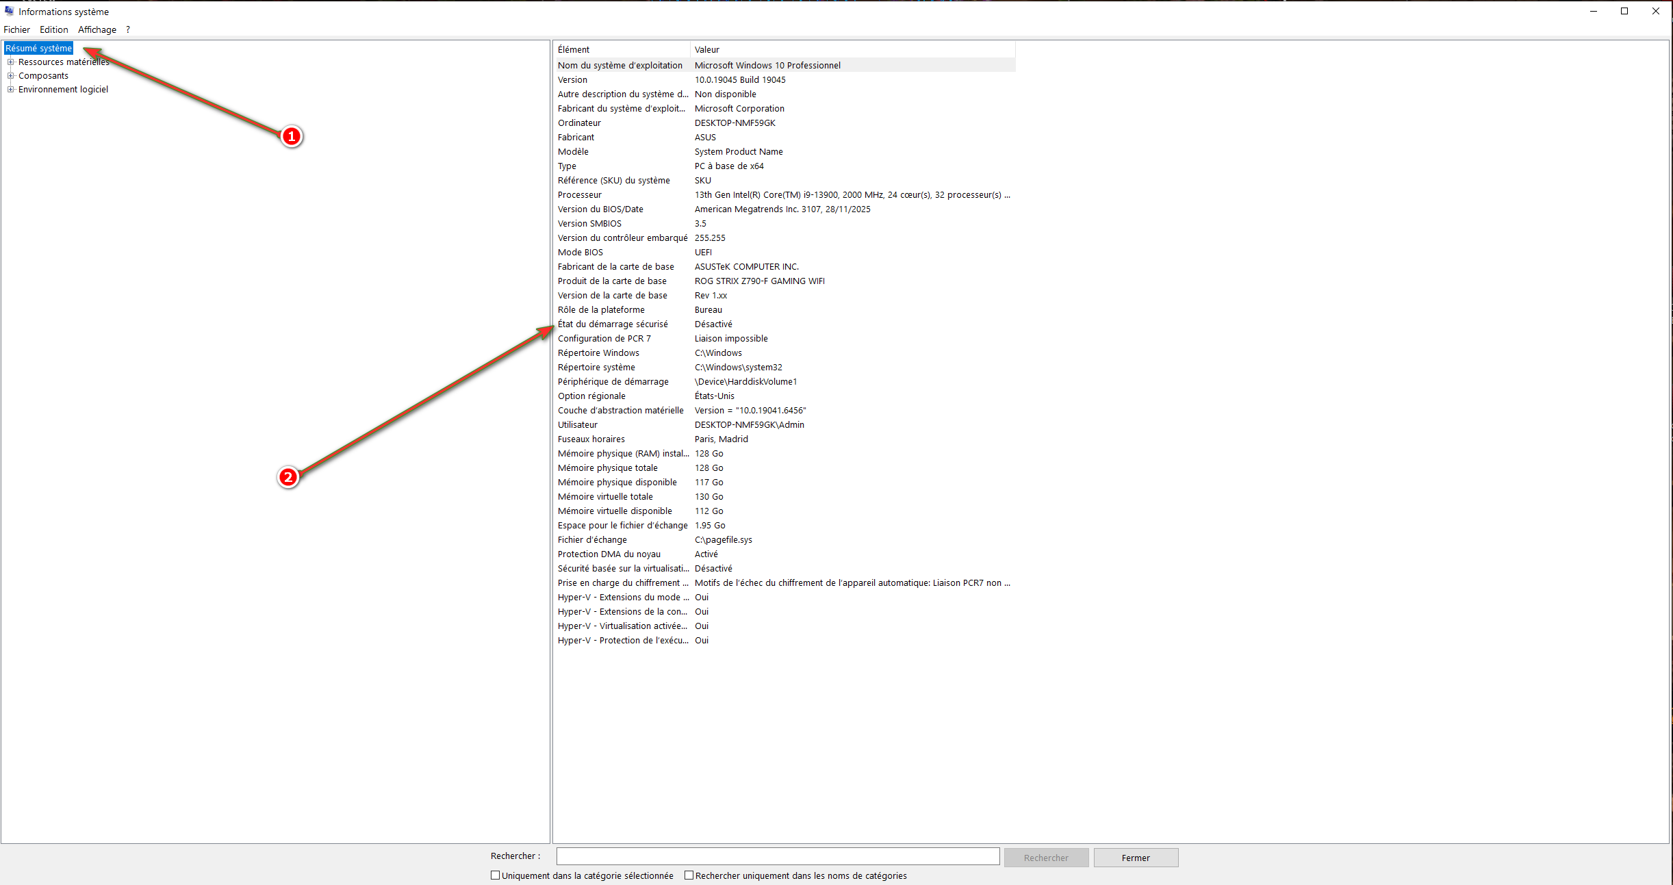
Task: Minimize the Informations système window
Action: [1593, 11]
